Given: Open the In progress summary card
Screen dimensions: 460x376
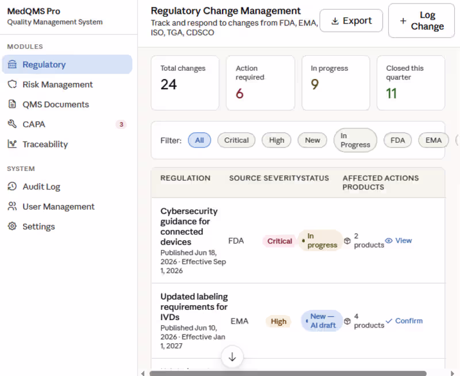Looking at the screenshot, I should point(336,83).
